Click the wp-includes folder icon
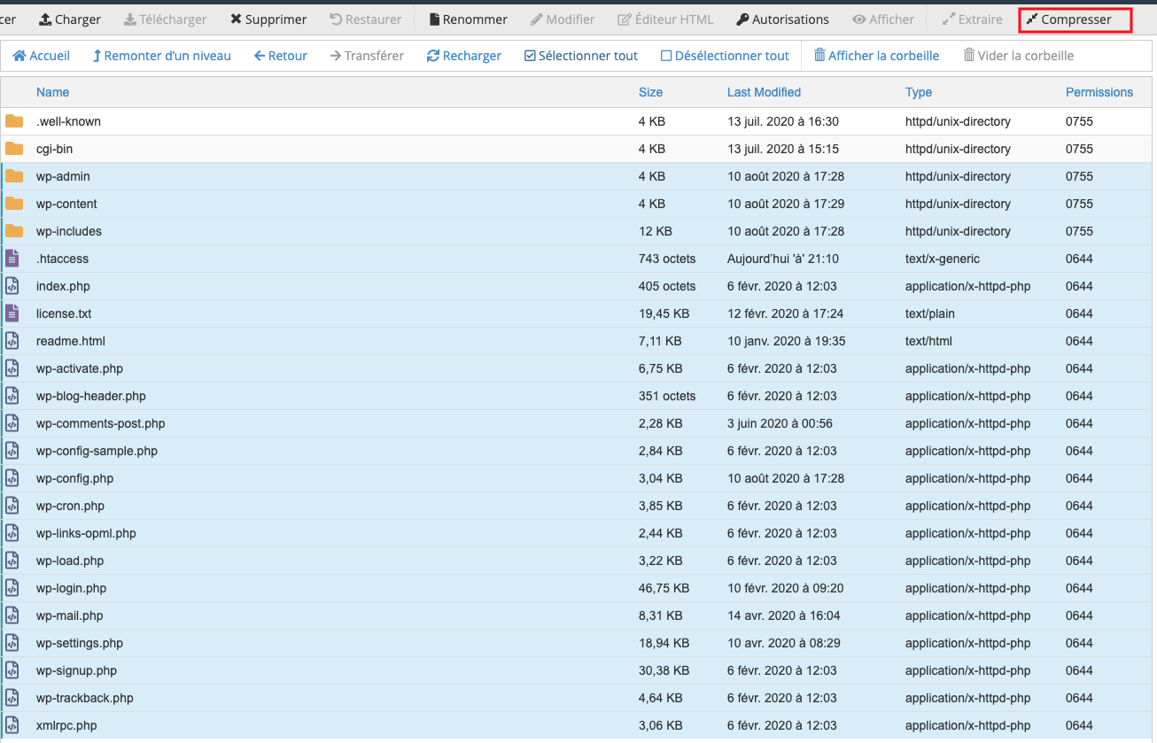The image size is (1157, 743). [x=14, y=231]
